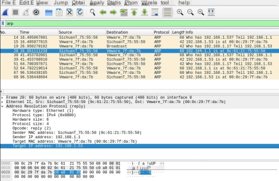Screen dimensions: 279x181
Task: Stop the running capture
Action: pyautogui.click(x=16, y=13)
